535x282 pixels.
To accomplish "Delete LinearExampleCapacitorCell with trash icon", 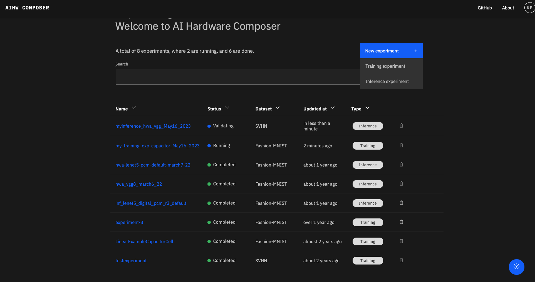I will 401,241.
